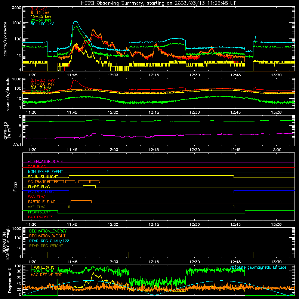Select the NON_SOLAR_EVENT flag label

45,172
